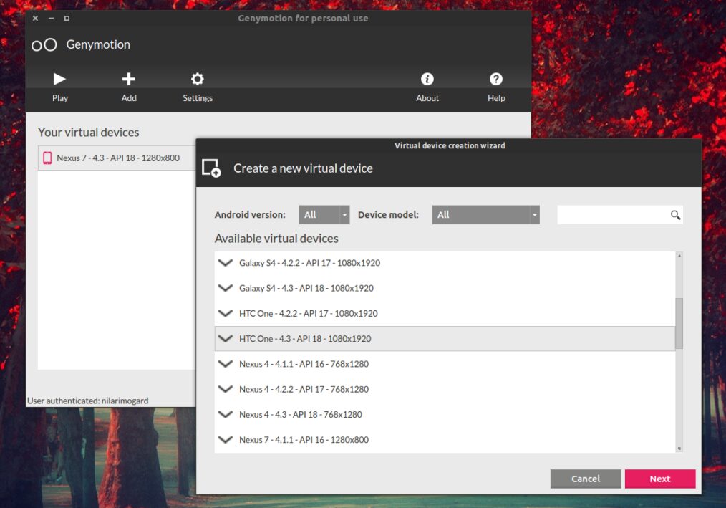The image size is (726, 508).
Task: Select Nexus 4 - 4.1.1 - API 16 text
Action: pyautogui.click(x=304, y=364)
